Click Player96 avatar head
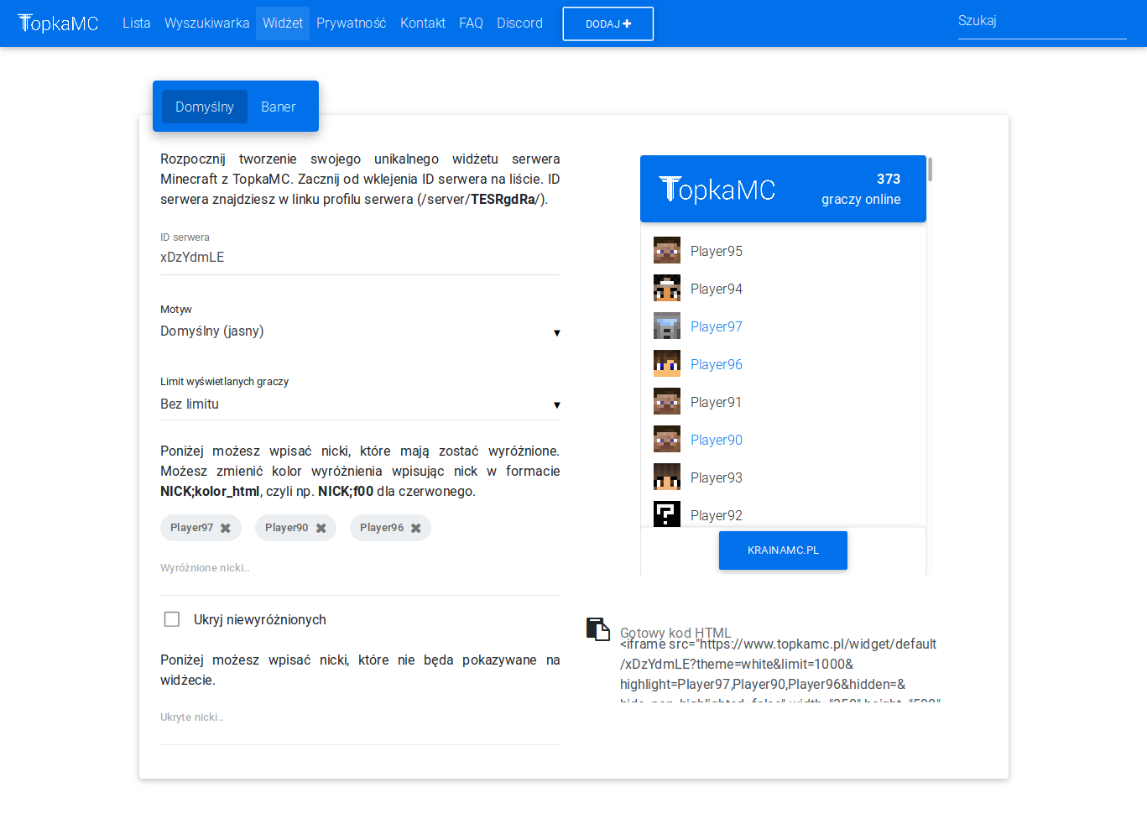 (667, 363)
